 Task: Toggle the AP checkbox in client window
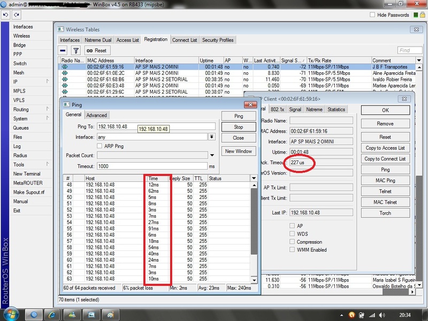[x=292, y=226]
